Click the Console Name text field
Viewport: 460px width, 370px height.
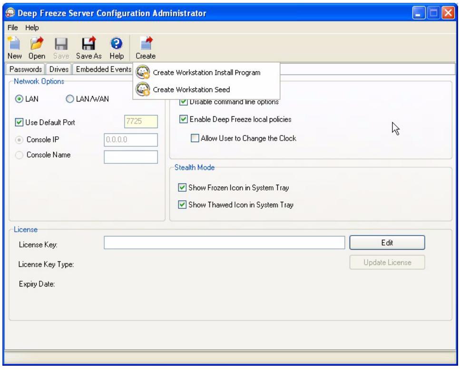(x=130, y=157)
